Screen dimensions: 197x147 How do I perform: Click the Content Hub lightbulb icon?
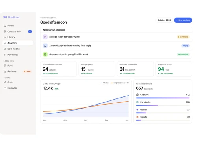(x=5, y=31)
